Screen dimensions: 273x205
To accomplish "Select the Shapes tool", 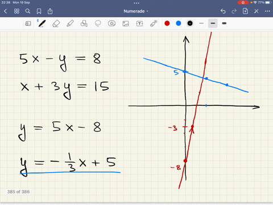I will coord(84,23).
